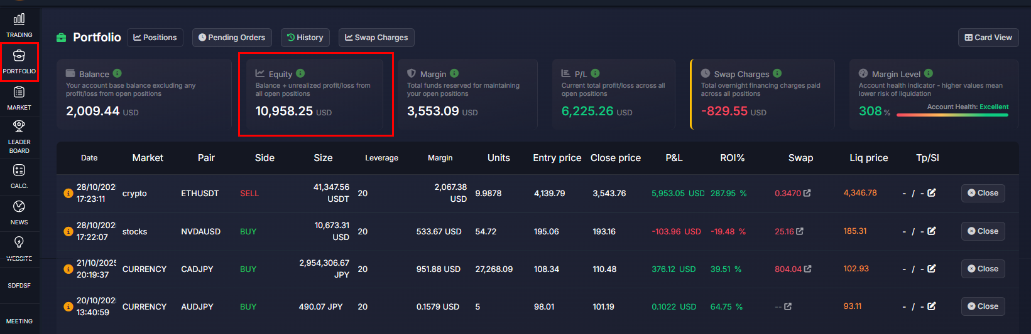Open the News sidebar icon
Screen dimensions: 1031x334
pyautogui.click(x=19, y=212)
